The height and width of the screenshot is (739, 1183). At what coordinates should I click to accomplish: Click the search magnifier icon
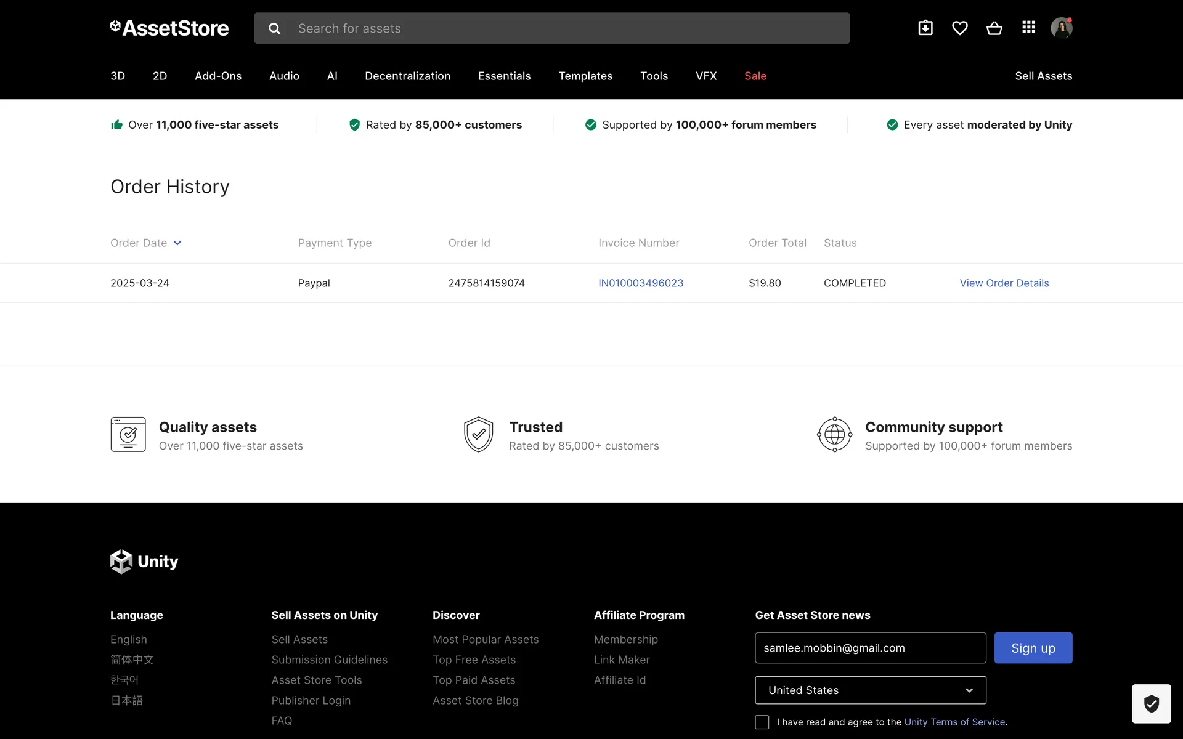[x=275, y=28]
